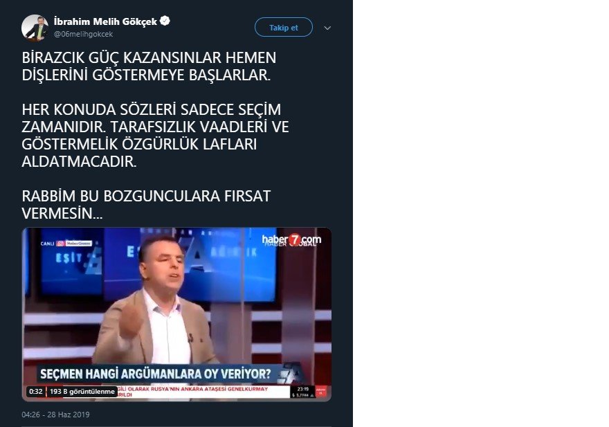Click the EA show logo beside the headline banner
Image resolution: width=609 pixels, height=427 pixels.
click(x=292, y=374)
